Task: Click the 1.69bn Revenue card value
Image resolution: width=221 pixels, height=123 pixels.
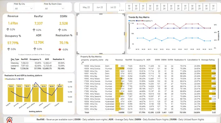Action: point(13,23)
